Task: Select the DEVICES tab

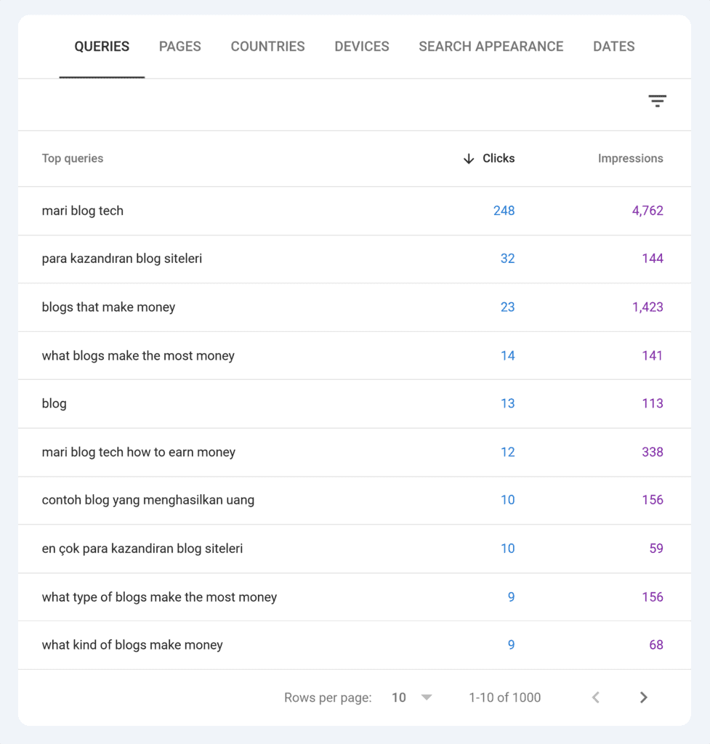Action: [x=361, y=46]
